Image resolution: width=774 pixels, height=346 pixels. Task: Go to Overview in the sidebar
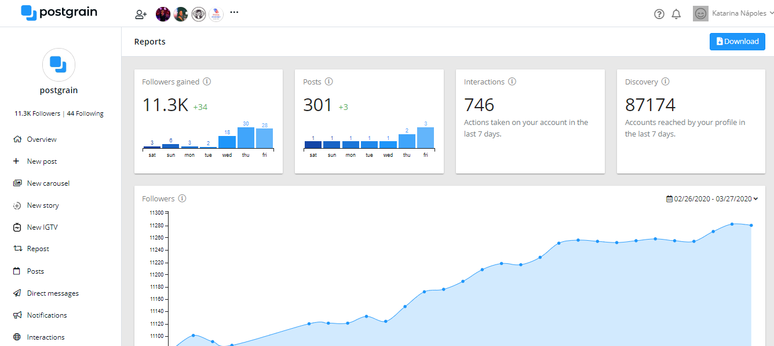point(41,139)
